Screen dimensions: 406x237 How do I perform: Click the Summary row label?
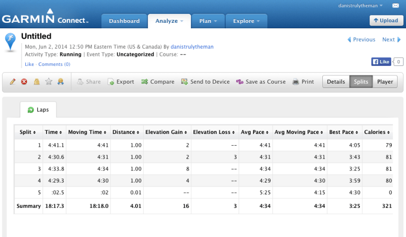pos(29,206)
